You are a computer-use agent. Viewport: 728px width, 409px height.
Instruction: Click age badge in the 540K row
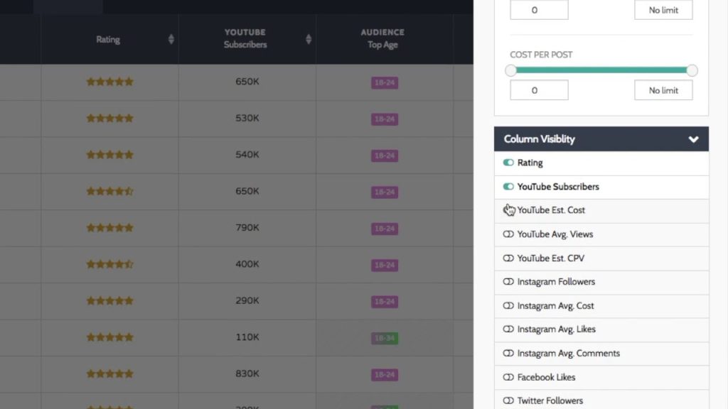[385, 156]
